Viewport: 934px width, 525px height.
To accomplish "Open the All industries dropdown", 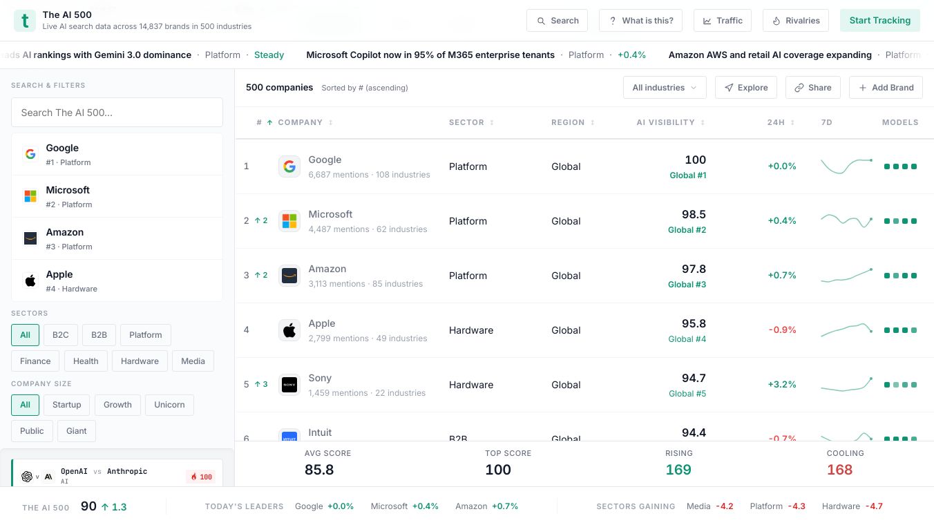I will click(x=665, y=88).
